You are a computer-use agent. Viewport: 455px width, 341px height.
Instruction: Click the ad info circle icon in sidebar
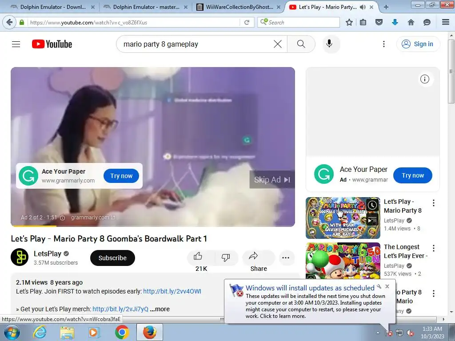(425, 79)
